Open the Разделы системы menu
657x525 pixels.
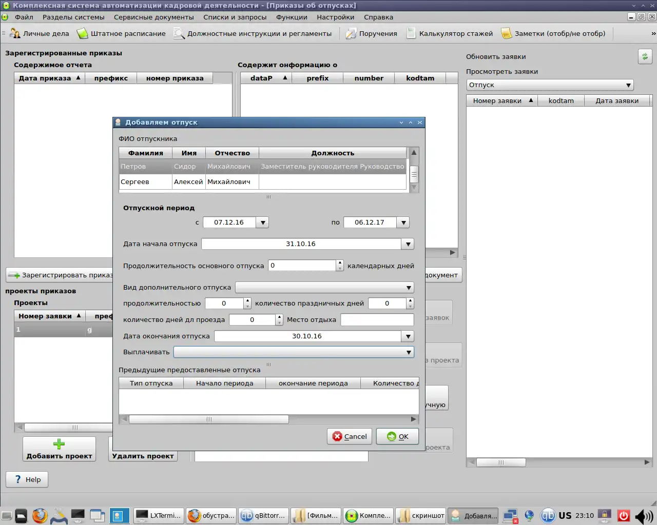[x=73, y=17]
